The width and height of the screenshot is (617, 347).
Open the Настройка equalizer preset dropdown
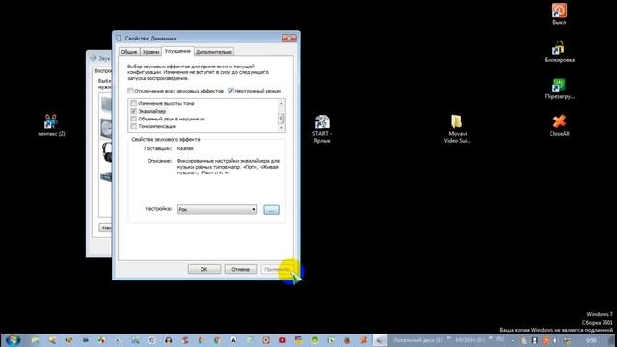[217, 210]
